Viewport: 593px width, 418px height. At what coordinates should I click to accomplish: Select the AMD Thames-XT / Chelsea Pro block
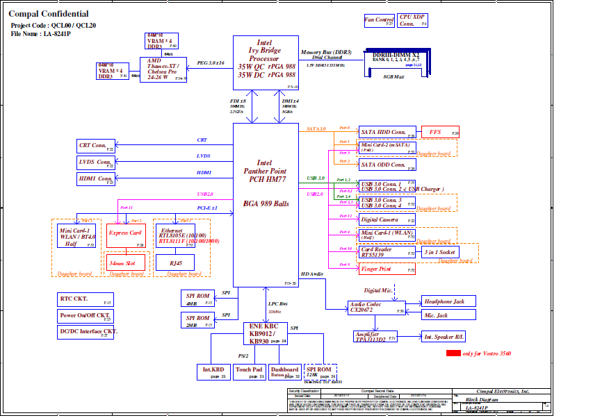(163, 69)
